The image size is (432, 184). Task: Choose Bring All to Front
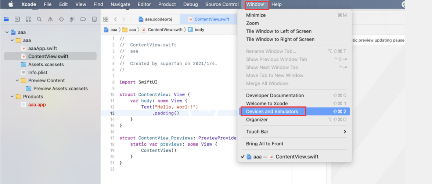[x=295, y=144]
